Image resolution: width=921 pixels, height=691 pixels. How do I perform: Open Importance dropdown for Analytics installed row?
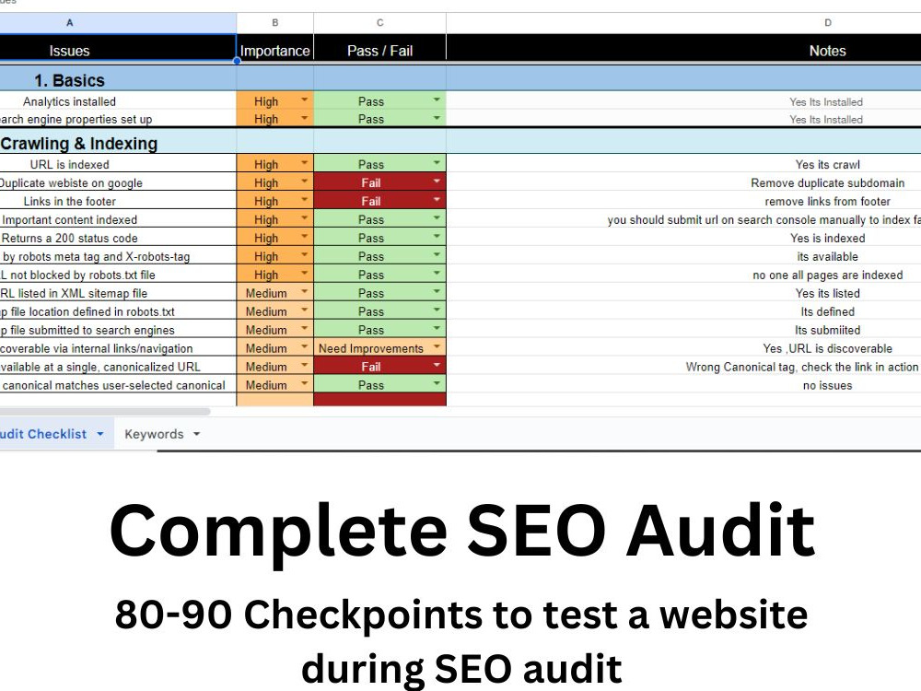(304, 100)
